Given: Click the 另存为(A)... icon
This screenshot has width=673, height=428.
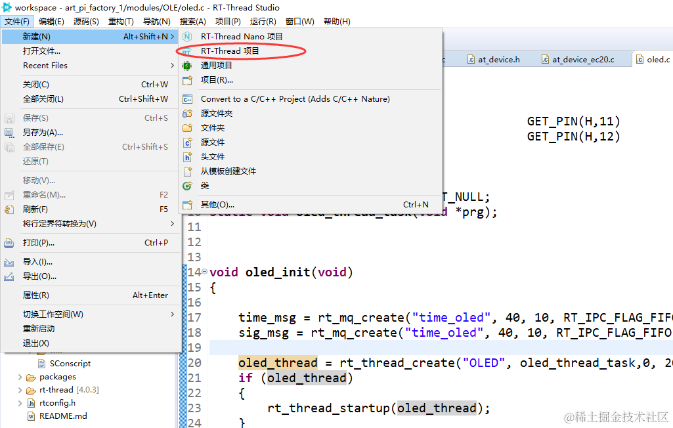Looking at the screenshot, I should point(9,133).
